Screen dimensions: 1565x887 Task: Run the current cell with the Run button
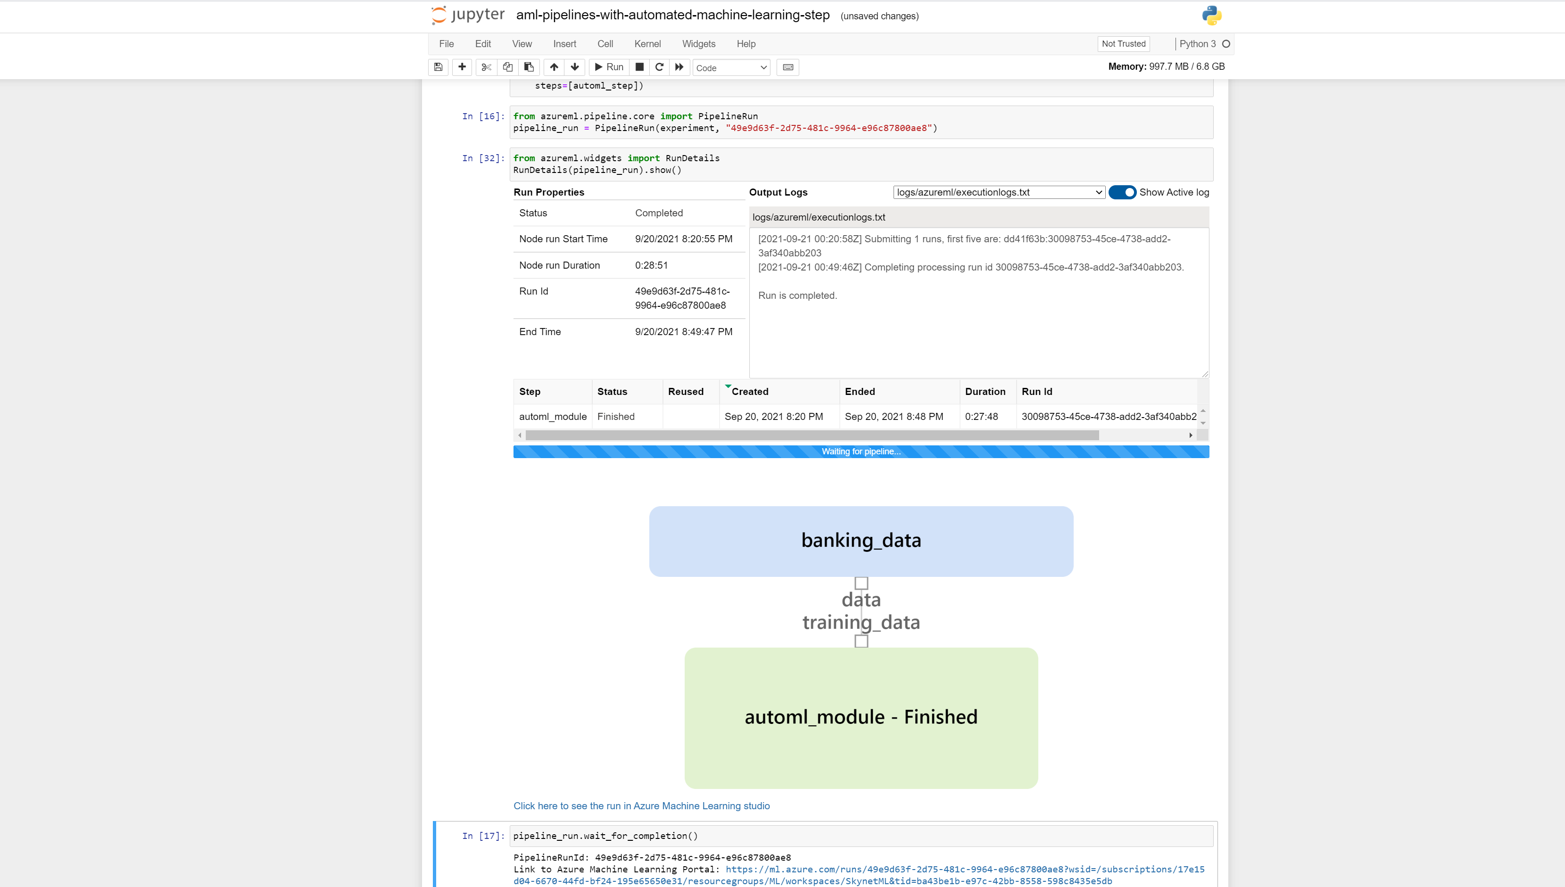(x=608, y=67)
